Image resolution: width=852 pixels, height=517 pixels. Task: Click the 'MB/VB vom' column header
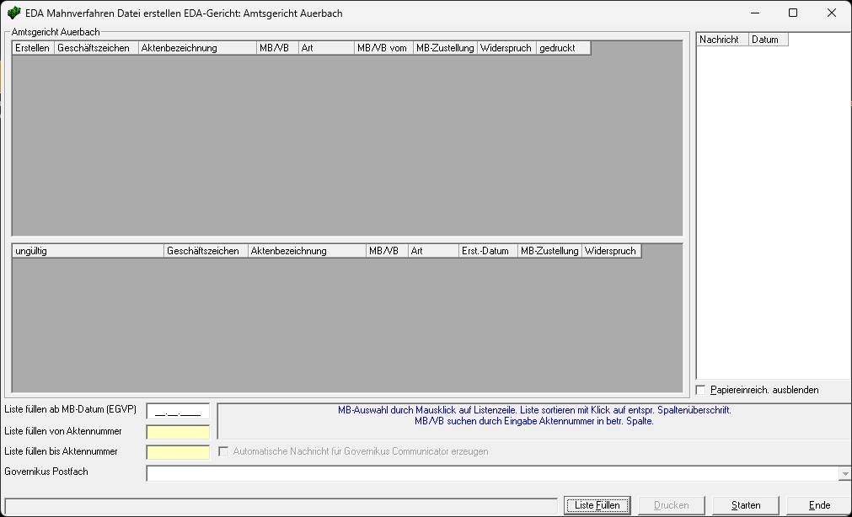(383, 48)
